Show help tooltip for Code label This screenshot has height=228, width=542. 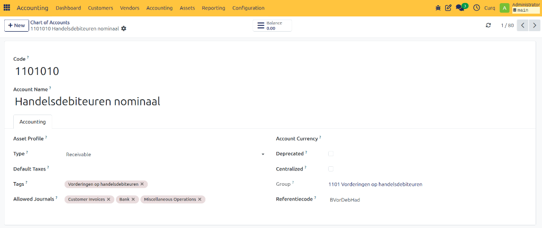(28, 58)
